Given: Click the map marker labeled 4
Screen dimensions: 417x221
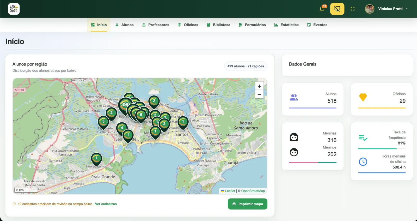Looking at the screenshot, I should [122, 128].
